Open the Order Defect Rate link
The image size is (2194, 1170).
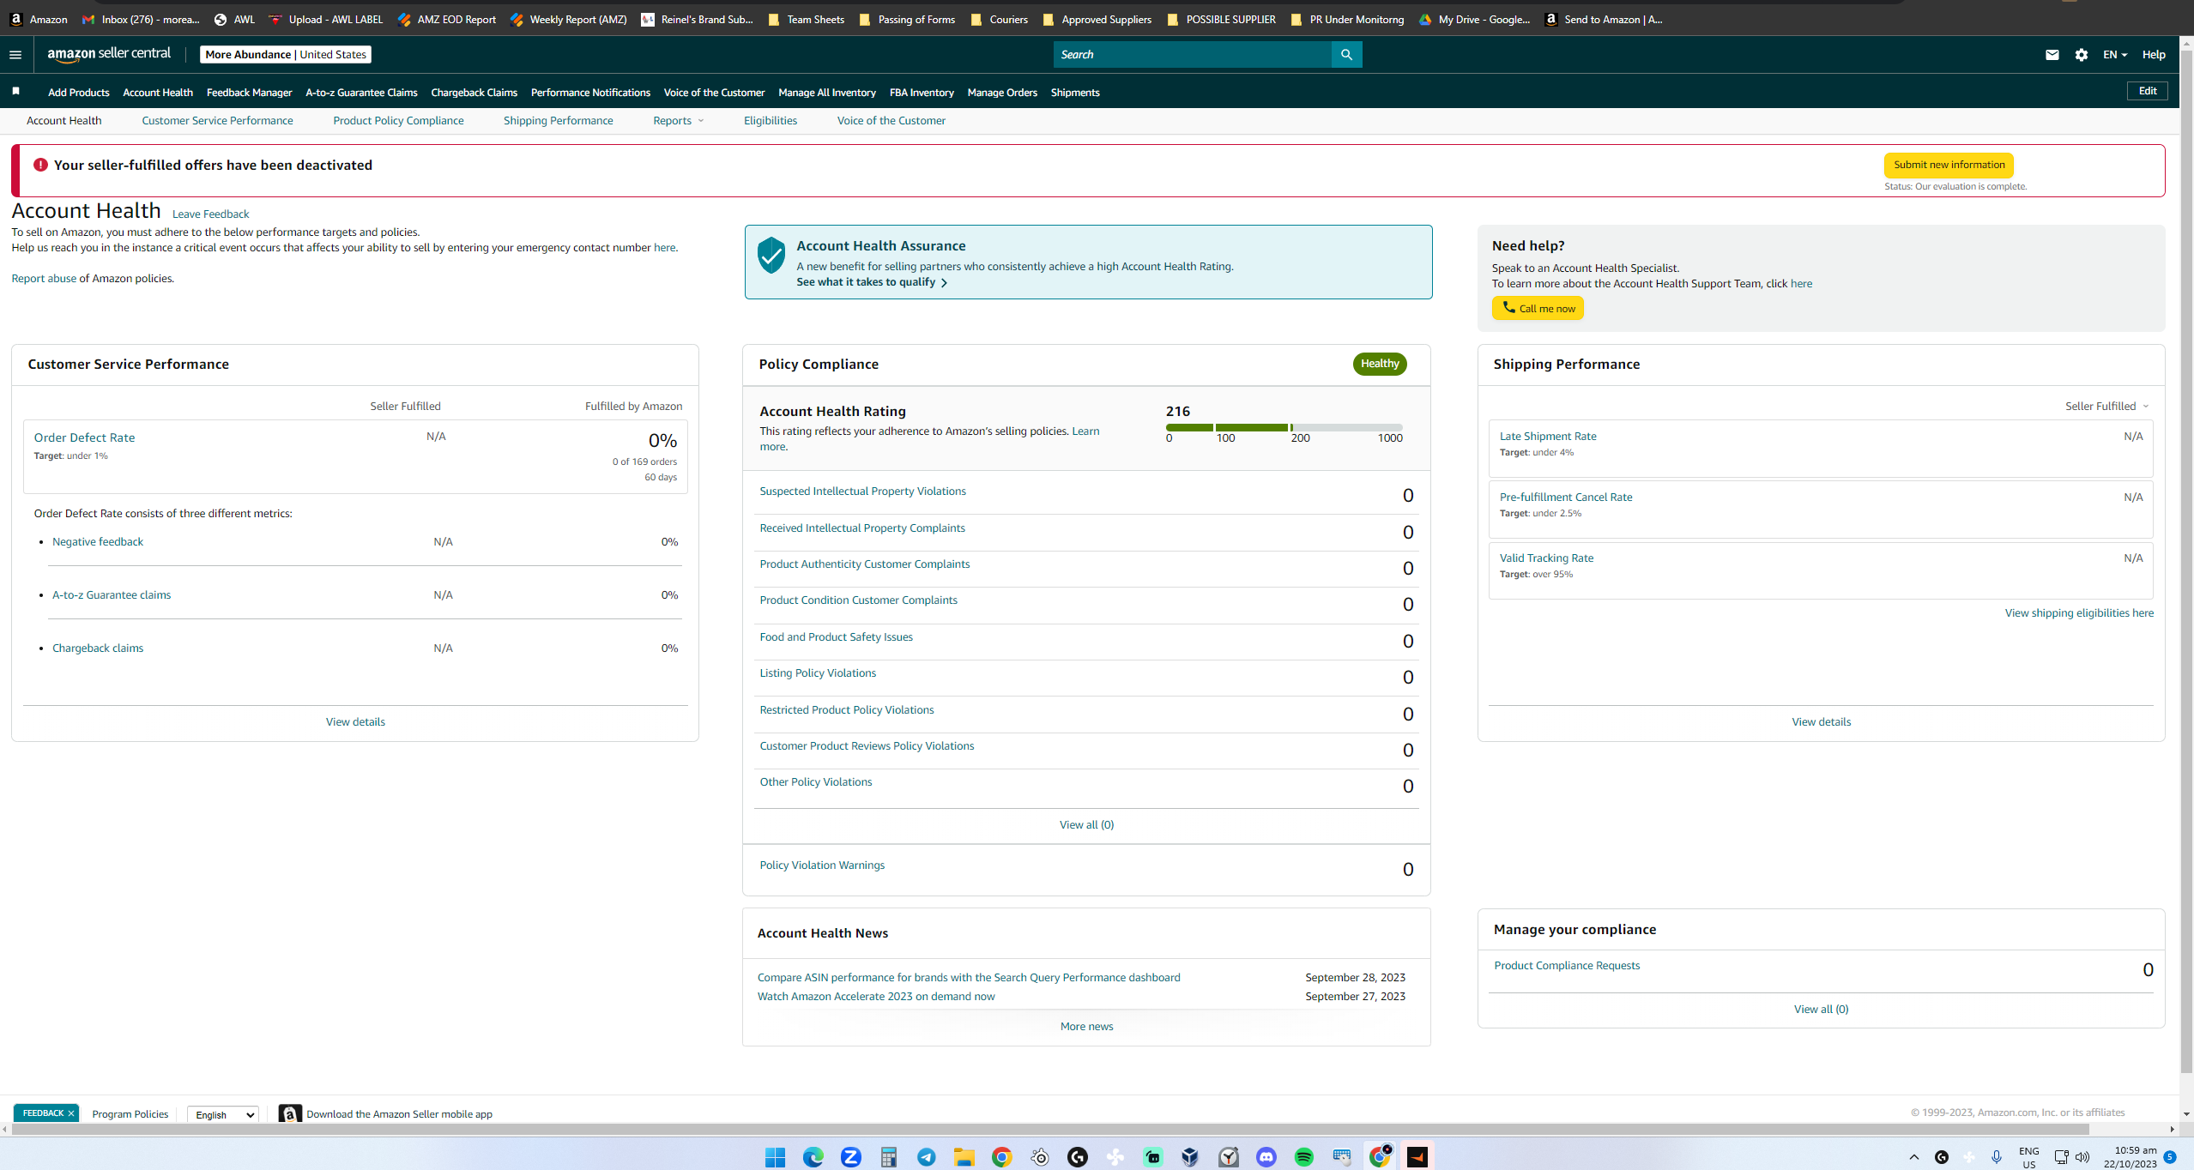coord(84,437)
